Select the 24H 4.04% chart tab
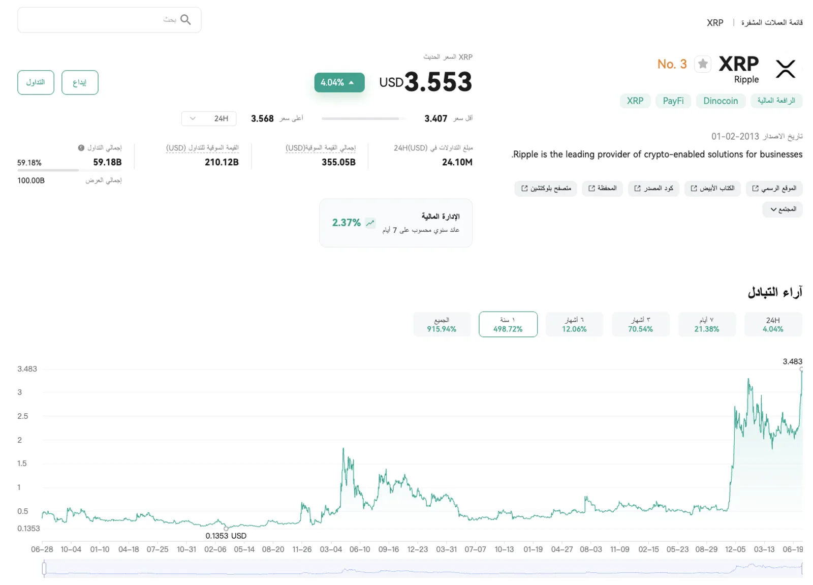 [773, 324]
